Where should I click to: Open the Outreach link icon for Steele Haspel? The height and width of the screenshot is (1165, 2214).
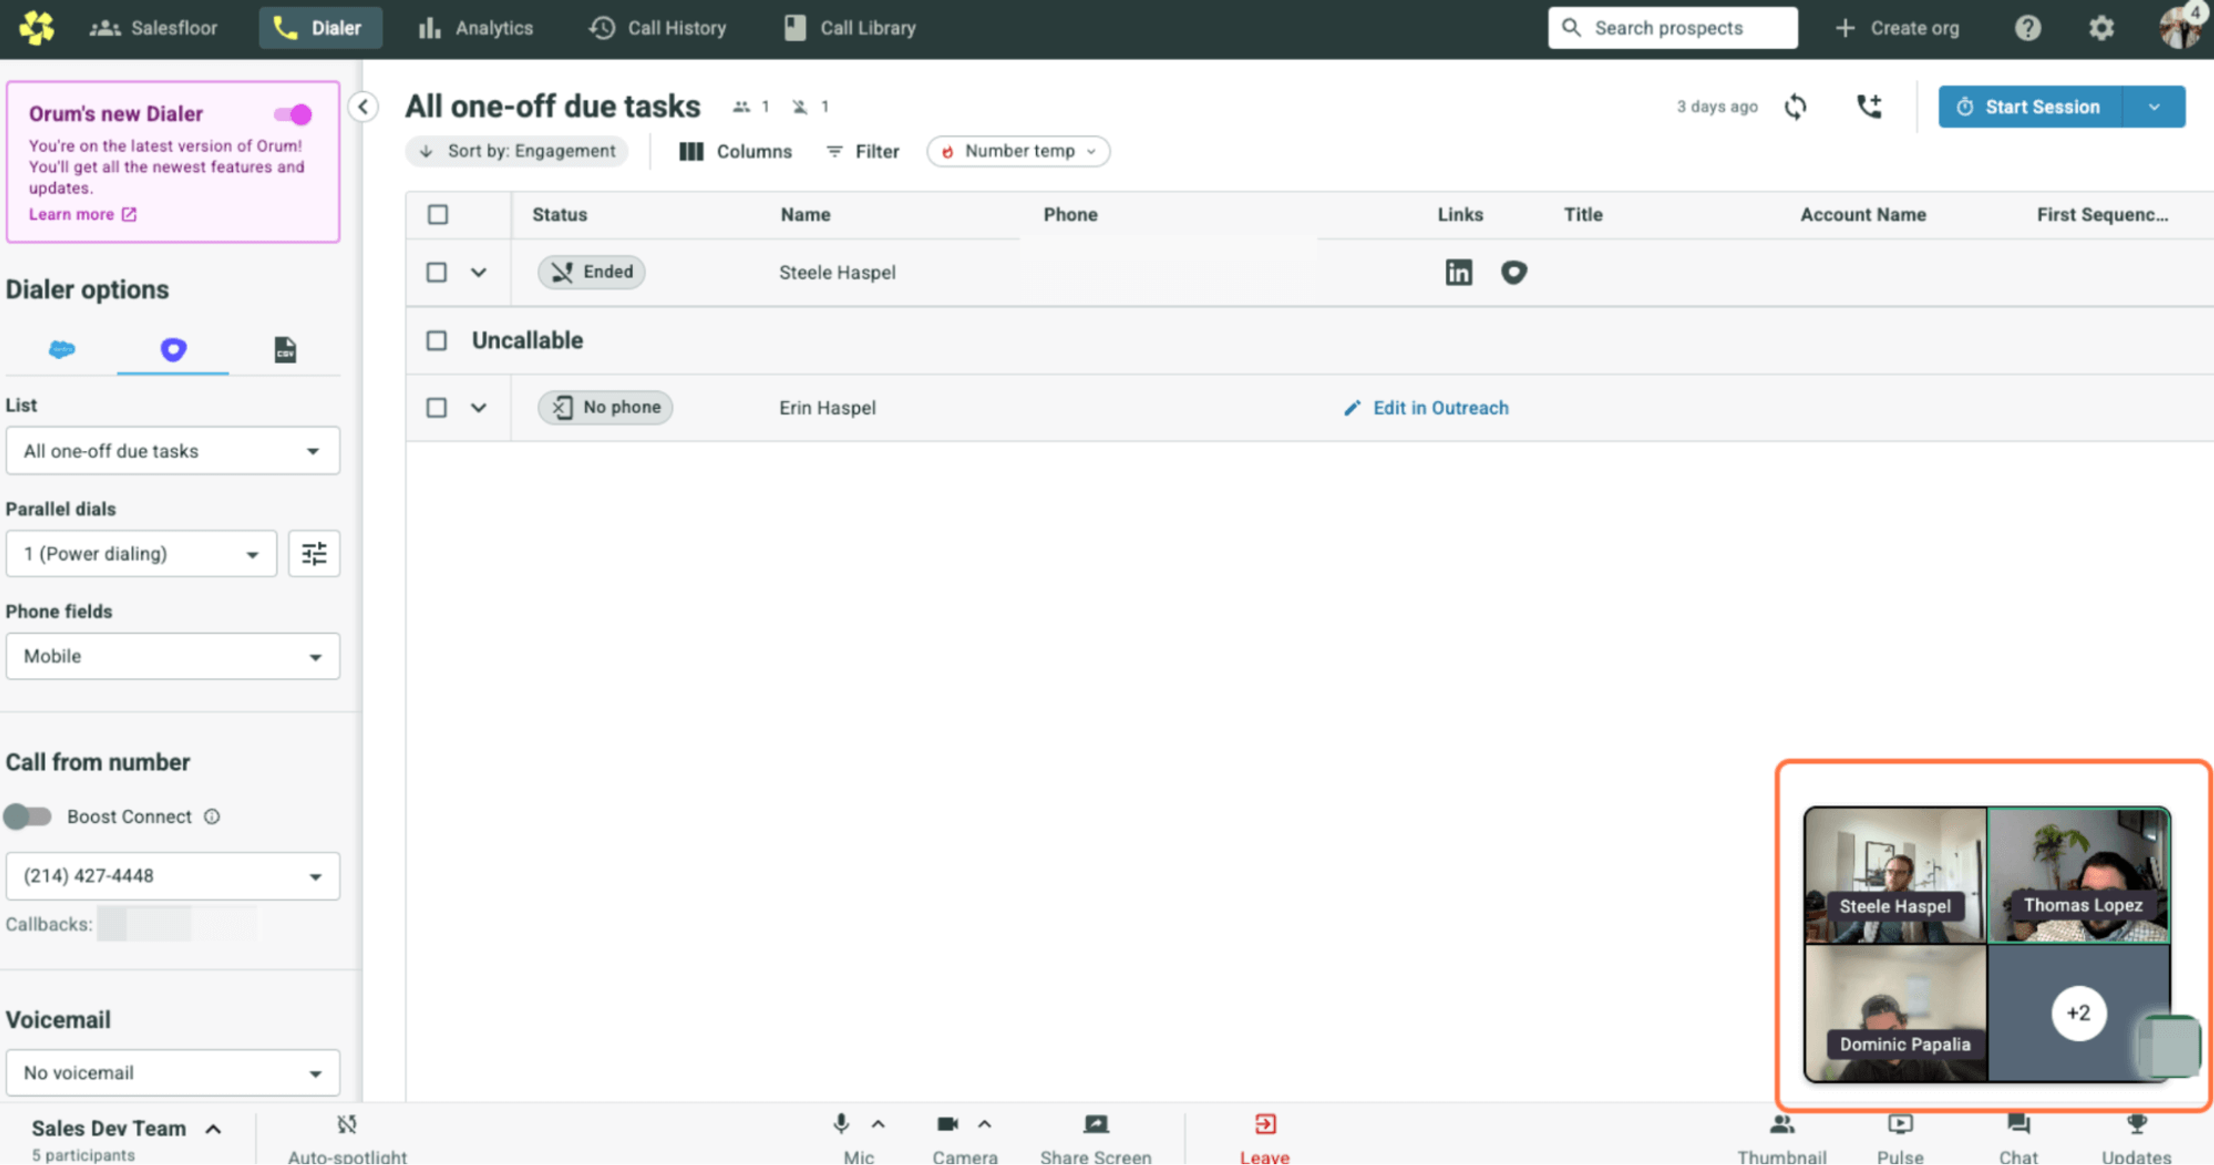[x=1513, y=272]
